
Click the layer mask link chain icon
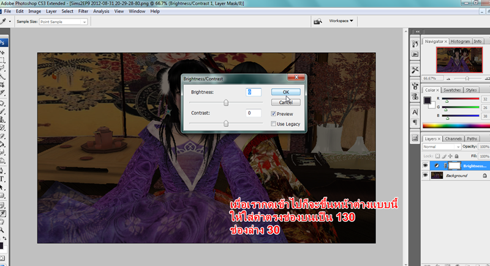point(445,165)
